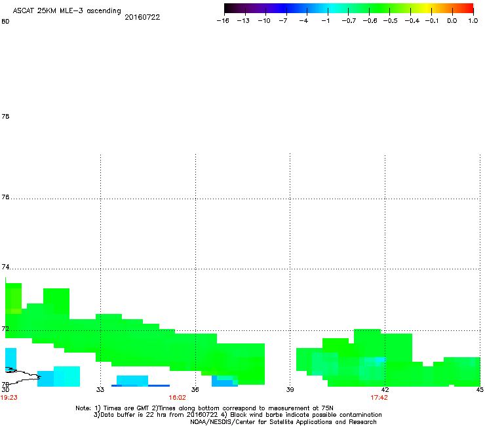The width and height of the screenshot is (485, 426).
Task: Click the -1 color scale label
Action: point(325,21)
